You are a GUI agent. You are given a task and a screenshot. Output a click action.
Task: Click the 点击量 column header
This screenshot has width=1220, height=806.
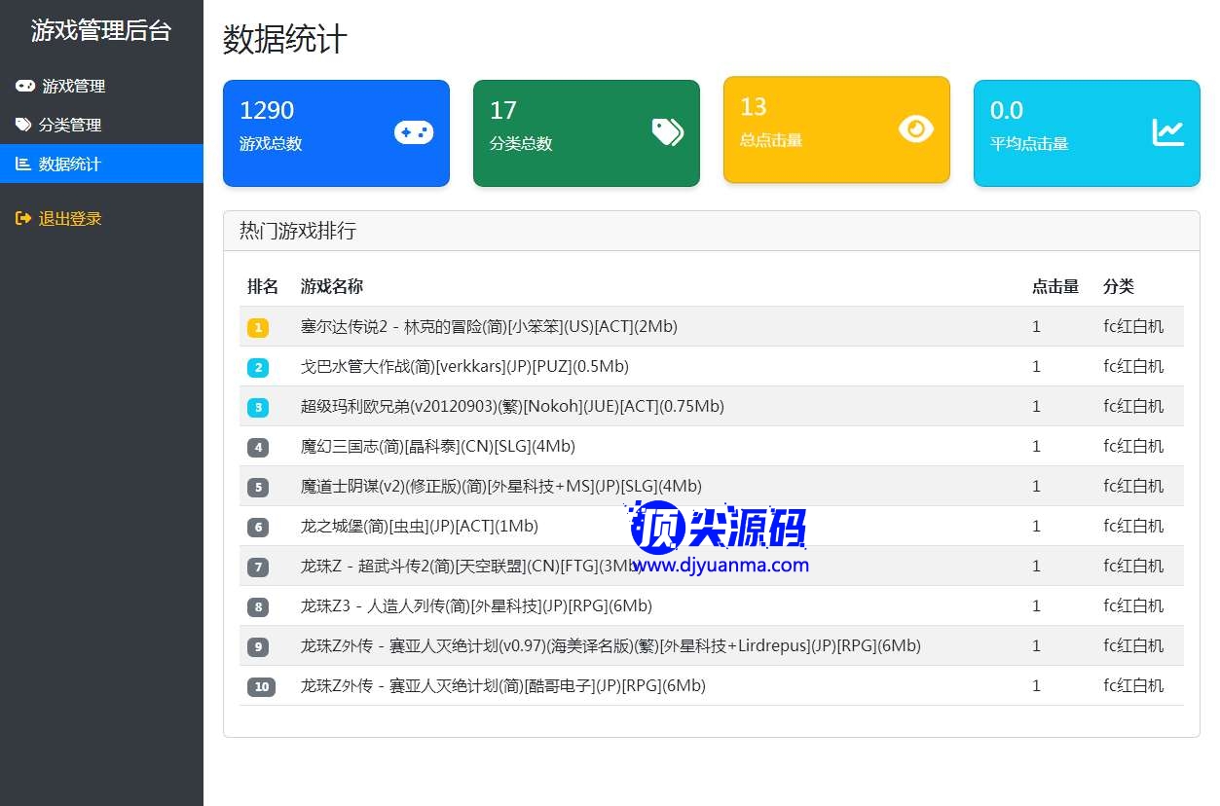coord(1055,286)
